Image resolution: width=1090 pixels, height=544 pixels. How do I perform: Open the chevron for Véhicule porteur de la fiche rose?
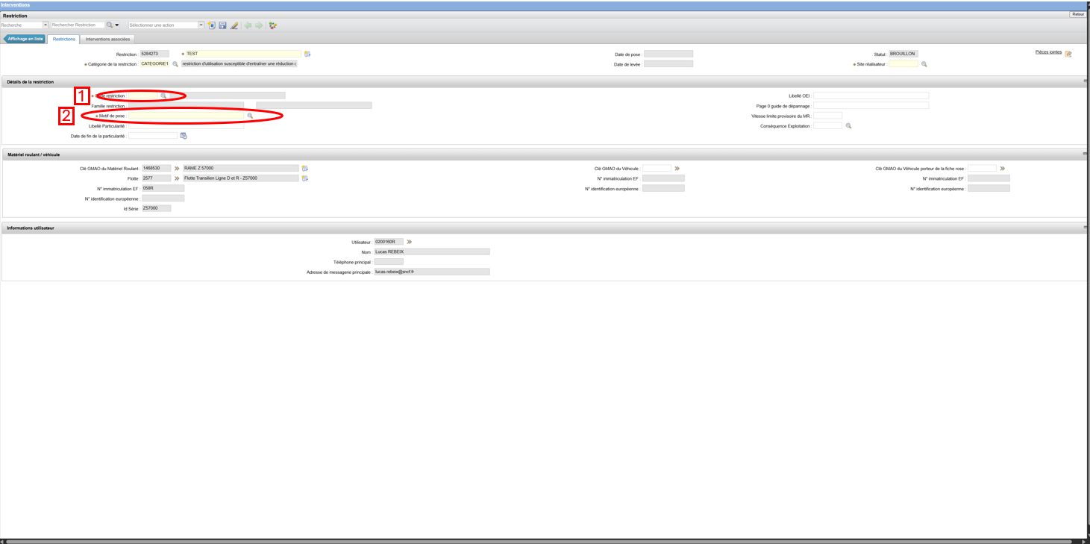tap(1003, 169)
